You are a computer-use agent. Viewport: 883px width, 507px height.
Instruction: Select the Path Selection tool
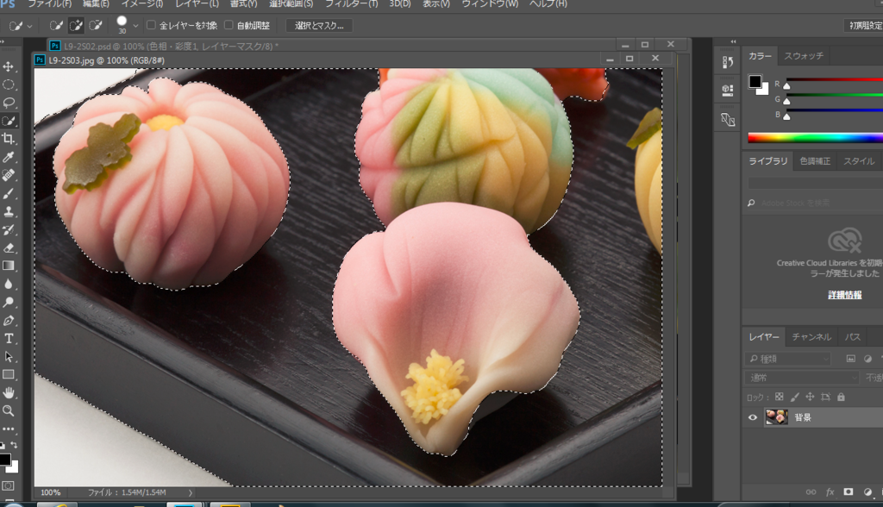tap(9, 357)
